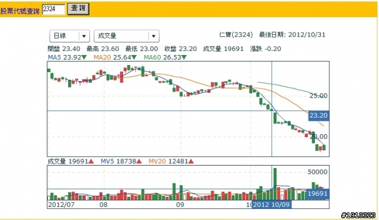Click the 2012 10/09 date marker label
The height and width of the screenshot is (220, 379).
[271, 205]
